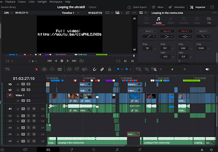
Task: Enable EQ Band 1
Action: pyautogui.click(x=149, y=31)
